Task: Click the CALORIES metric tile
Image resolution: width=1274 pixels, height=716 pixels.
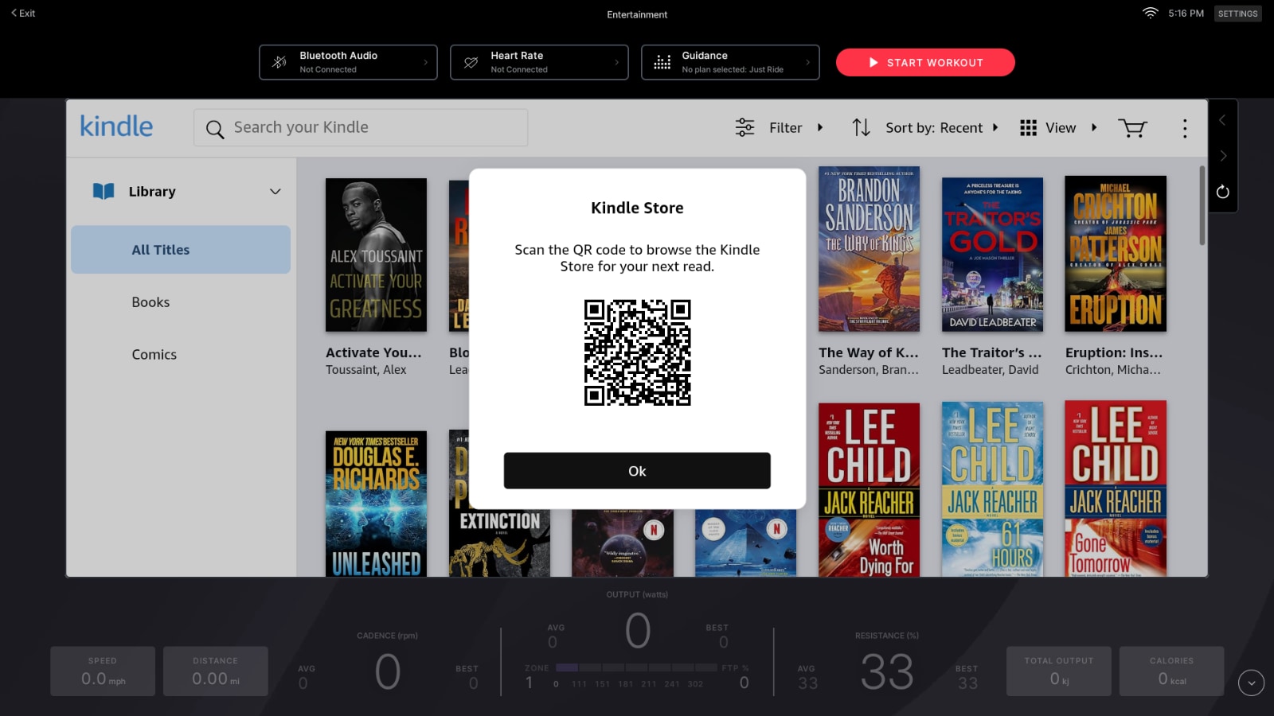Action: point(1172,671)
